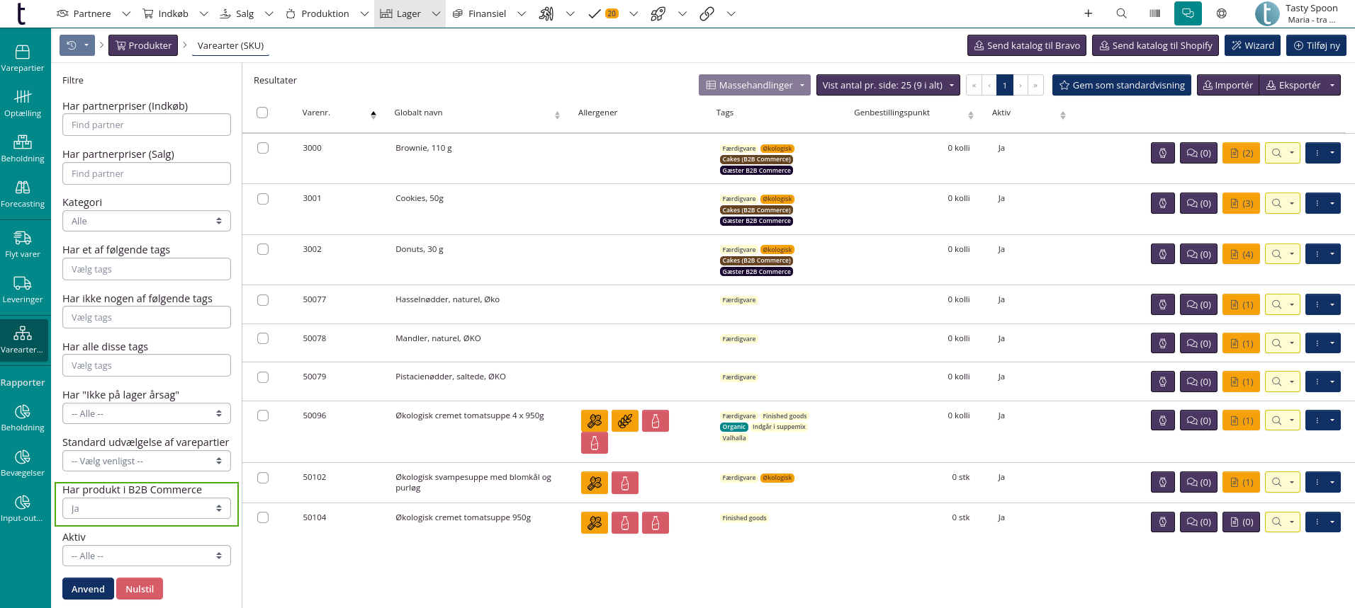Click the barcode scanner icon in top bar

click(x=1154, y=13)
